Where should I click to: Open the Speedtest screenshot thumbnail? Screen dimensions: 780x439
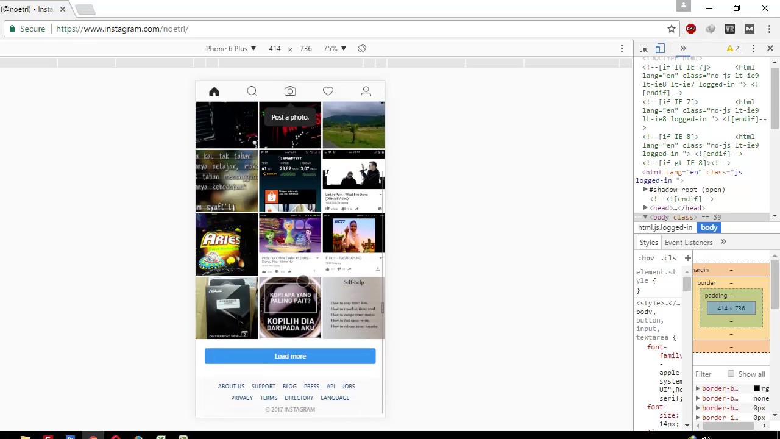(290, 181)
